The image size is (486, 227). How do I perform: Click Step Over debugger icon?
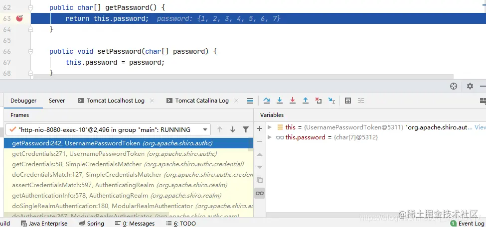[266, 101]
